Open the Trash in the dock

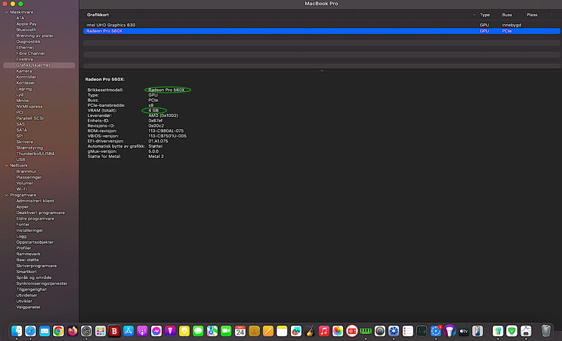coord(545,330)
